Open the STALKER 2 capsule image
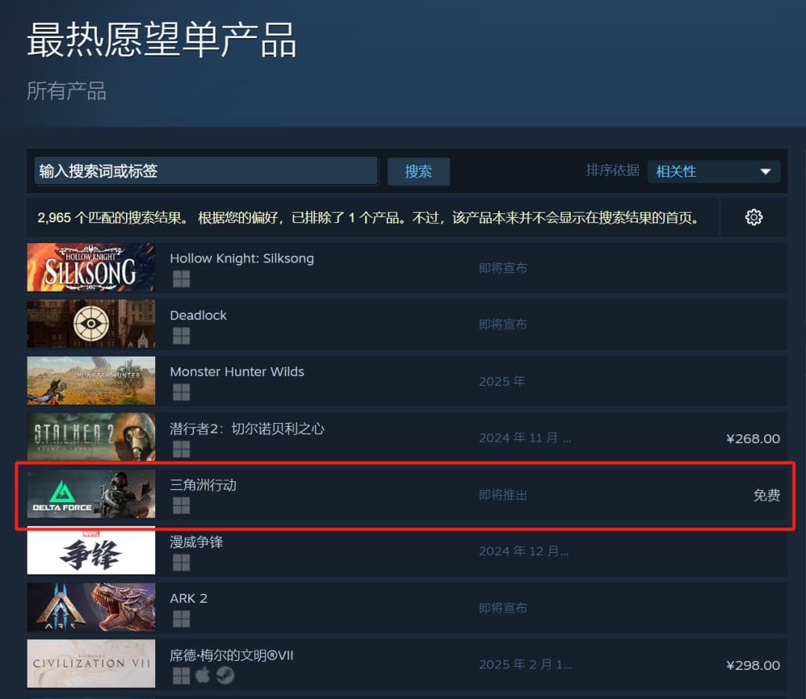 91,437
